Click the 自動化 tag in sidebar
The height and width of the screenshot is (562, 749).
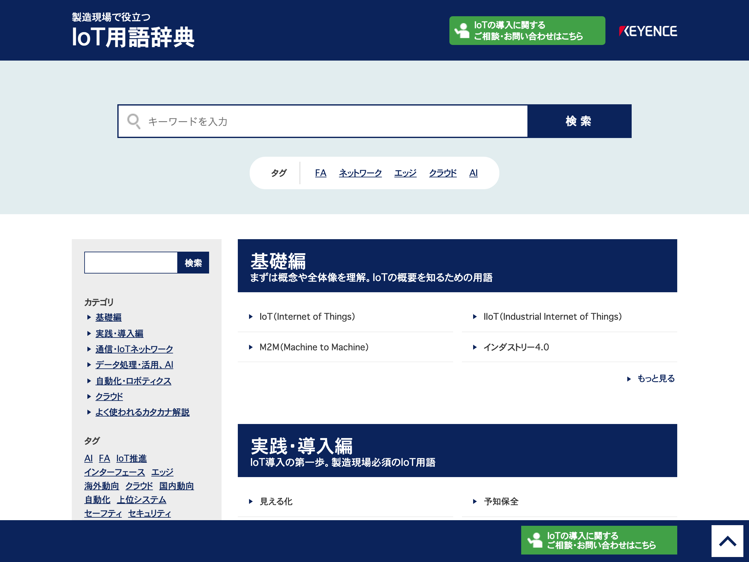coord(97,500)
